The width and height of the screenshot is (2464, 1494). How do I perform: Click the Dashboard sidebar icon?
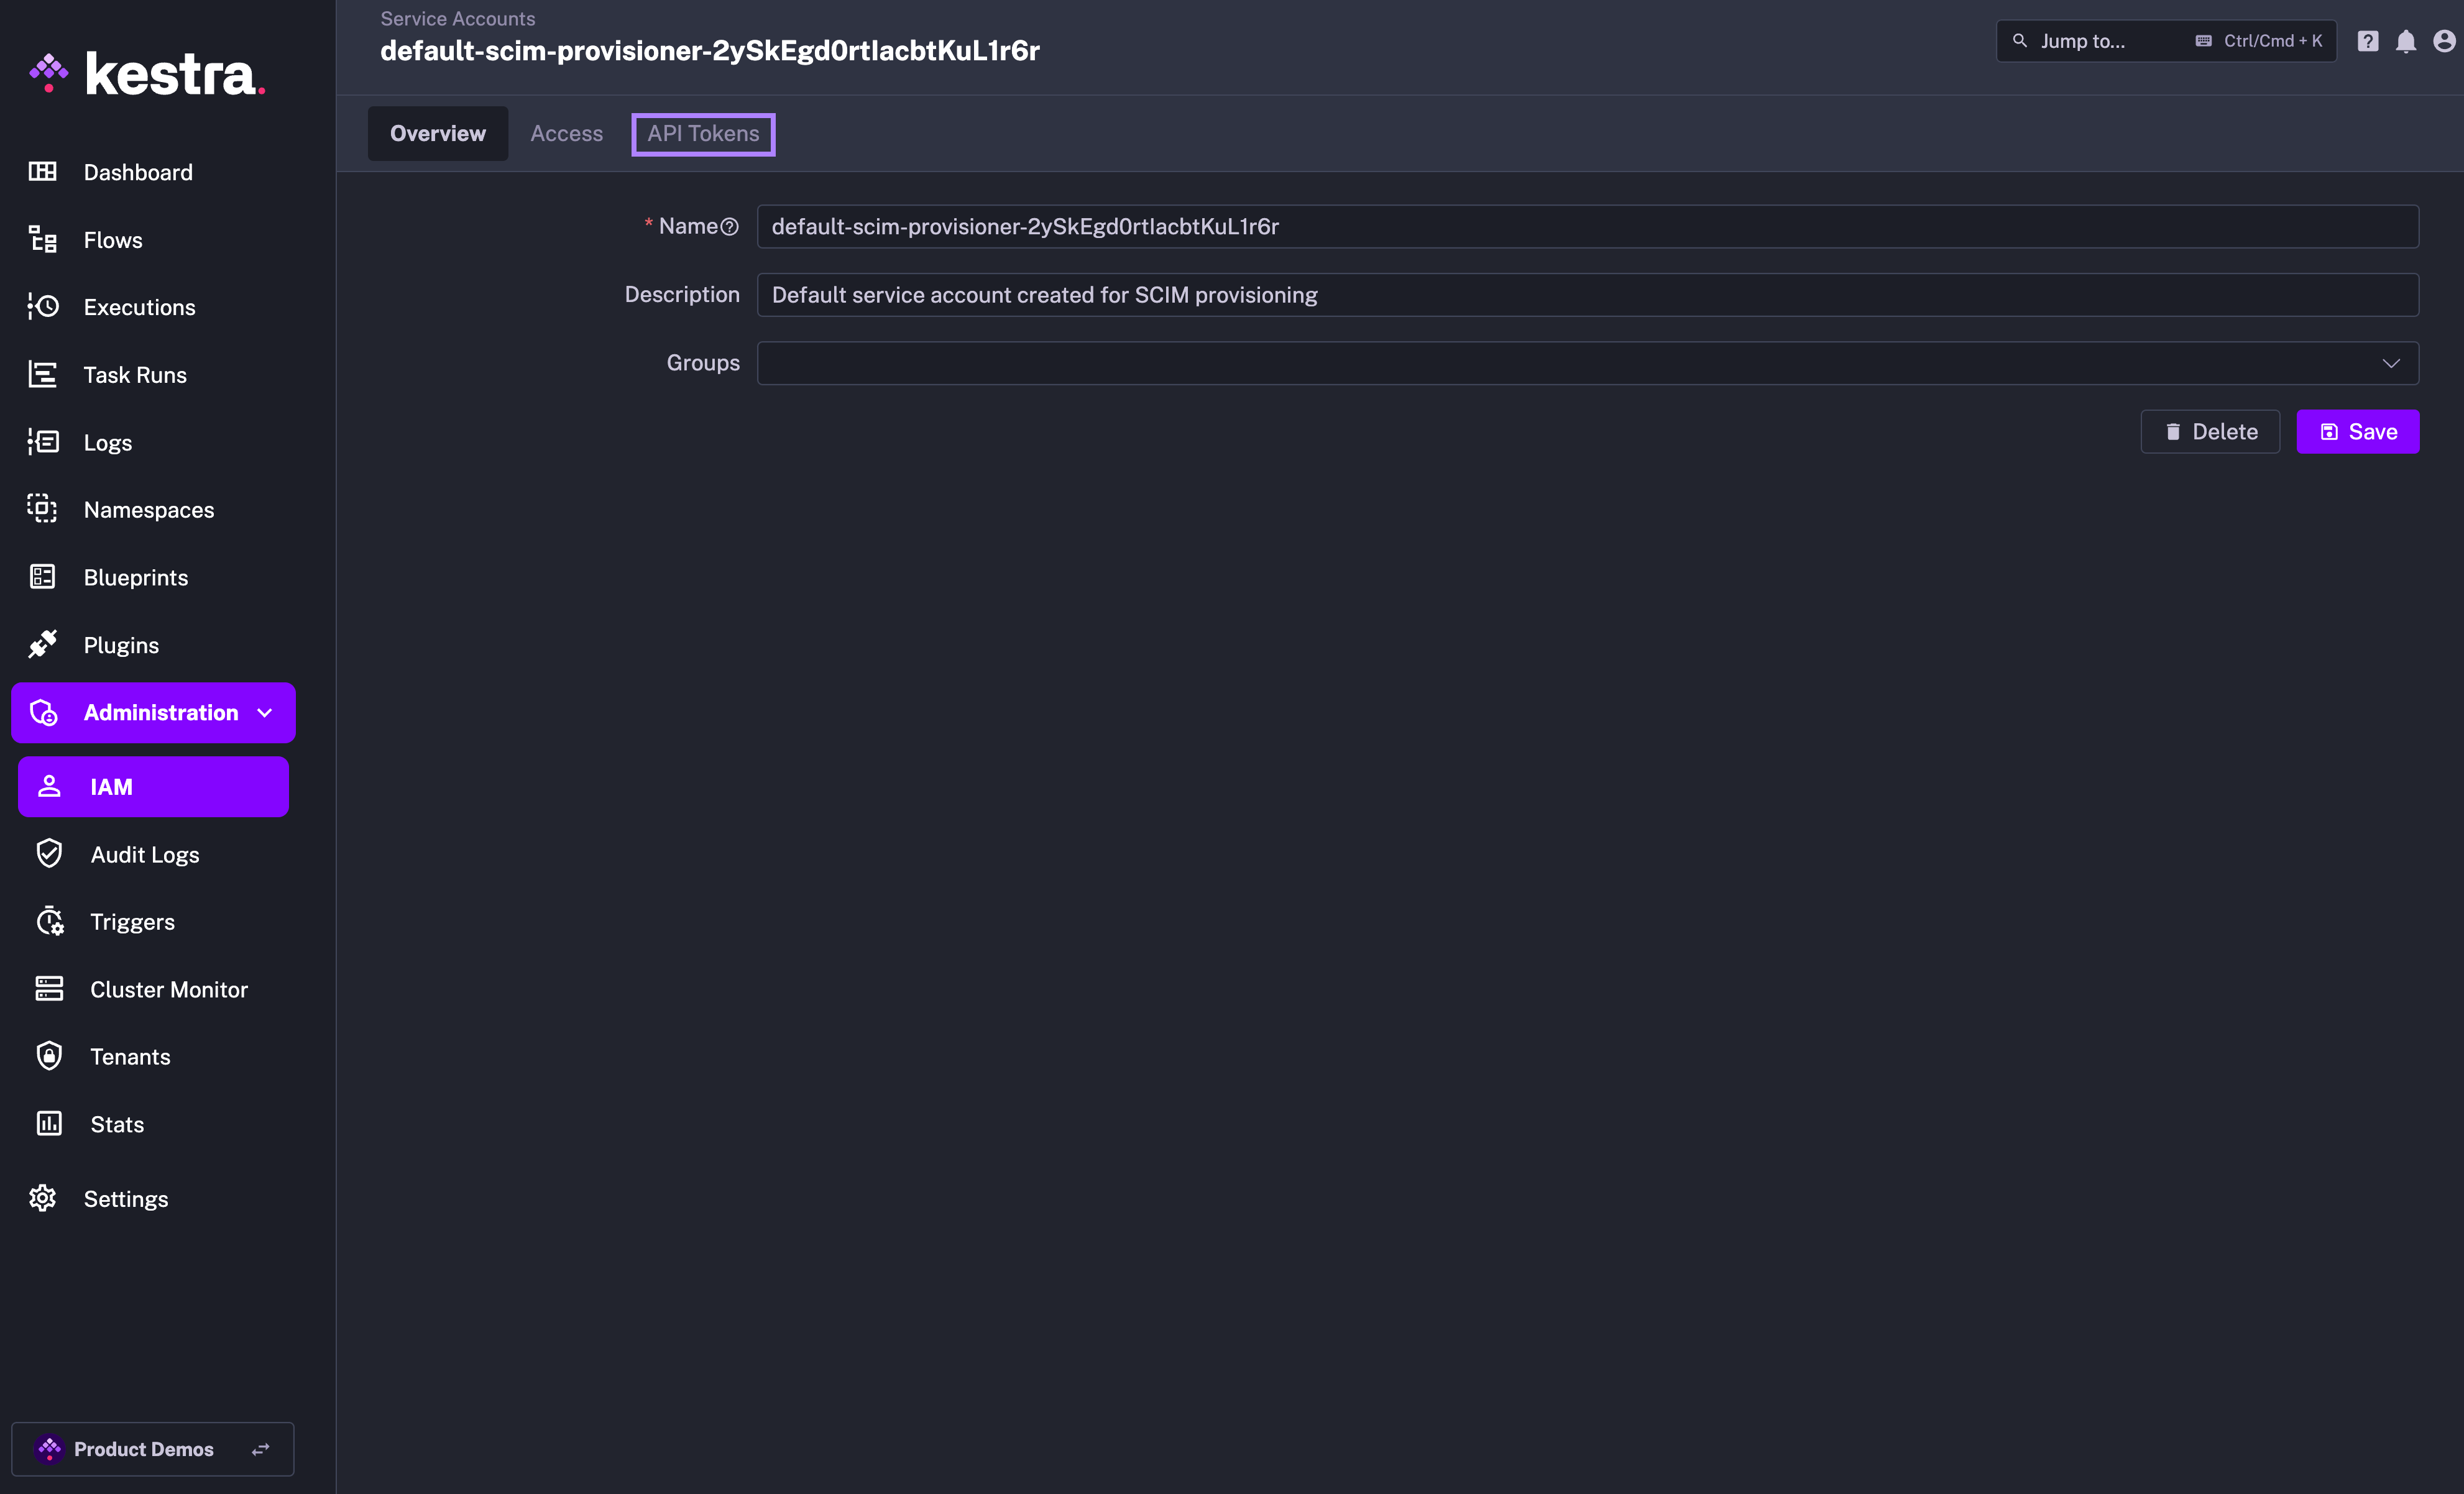(42, 172)
